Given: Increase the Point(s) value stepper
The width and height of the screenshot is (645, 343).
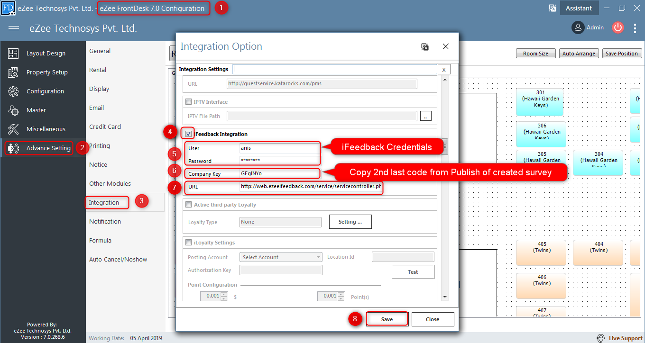Looking at the screenshot, I should coord(341,294).
